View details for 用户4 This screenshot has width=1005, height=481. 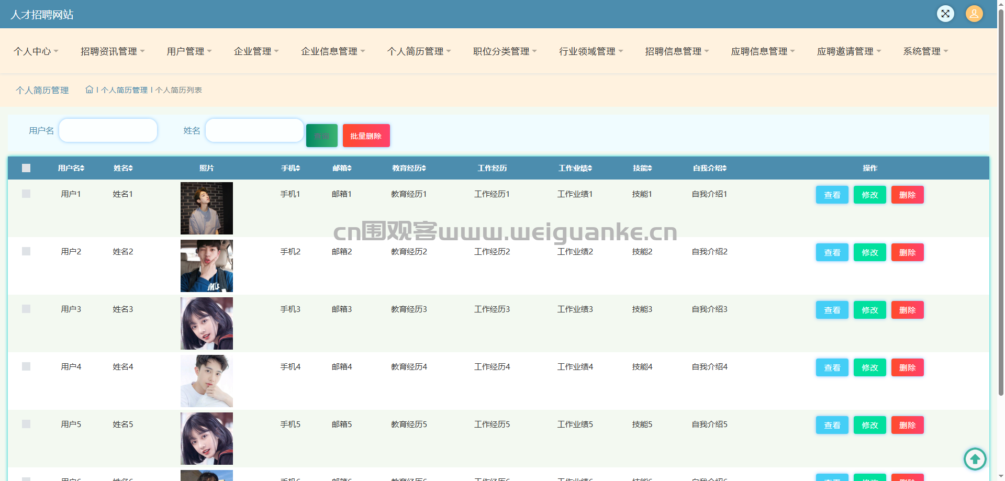click(x=832, y=367)
